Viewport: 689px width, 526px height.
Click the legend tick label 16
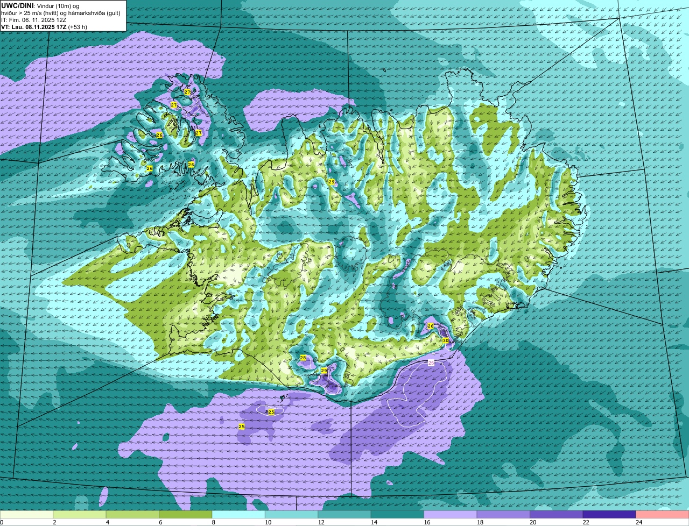click(x=426, y=522)
